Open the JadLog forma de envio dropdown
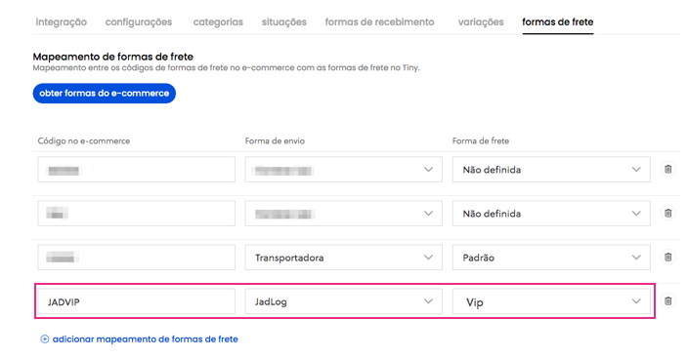The width and height of the screenshot is (688, 358). click(344, 301)
